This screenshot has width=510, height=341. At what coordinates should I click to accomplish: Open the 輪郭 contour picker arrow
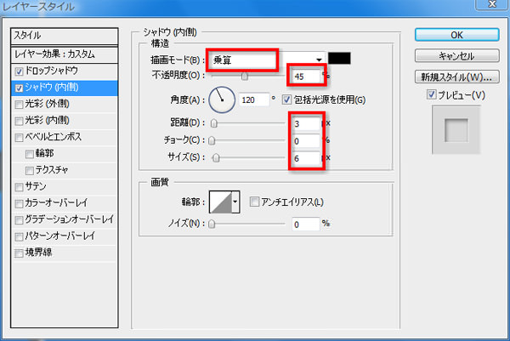235,202
